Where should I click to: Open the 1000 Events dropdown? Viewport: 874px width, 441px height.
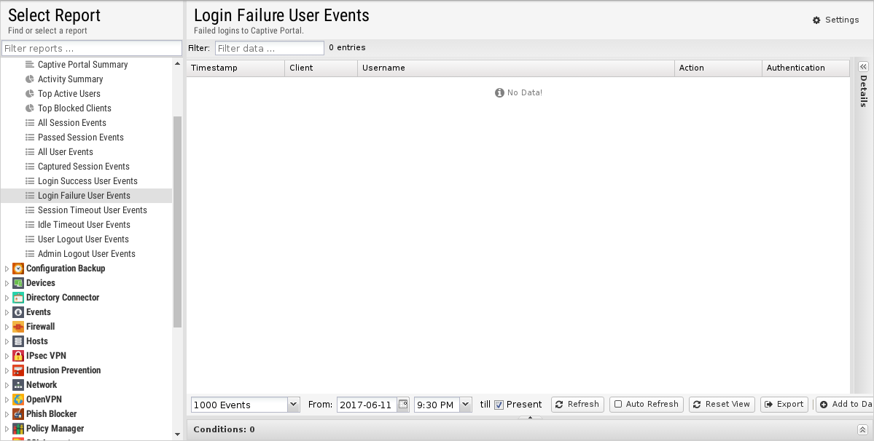click(293, 405)
